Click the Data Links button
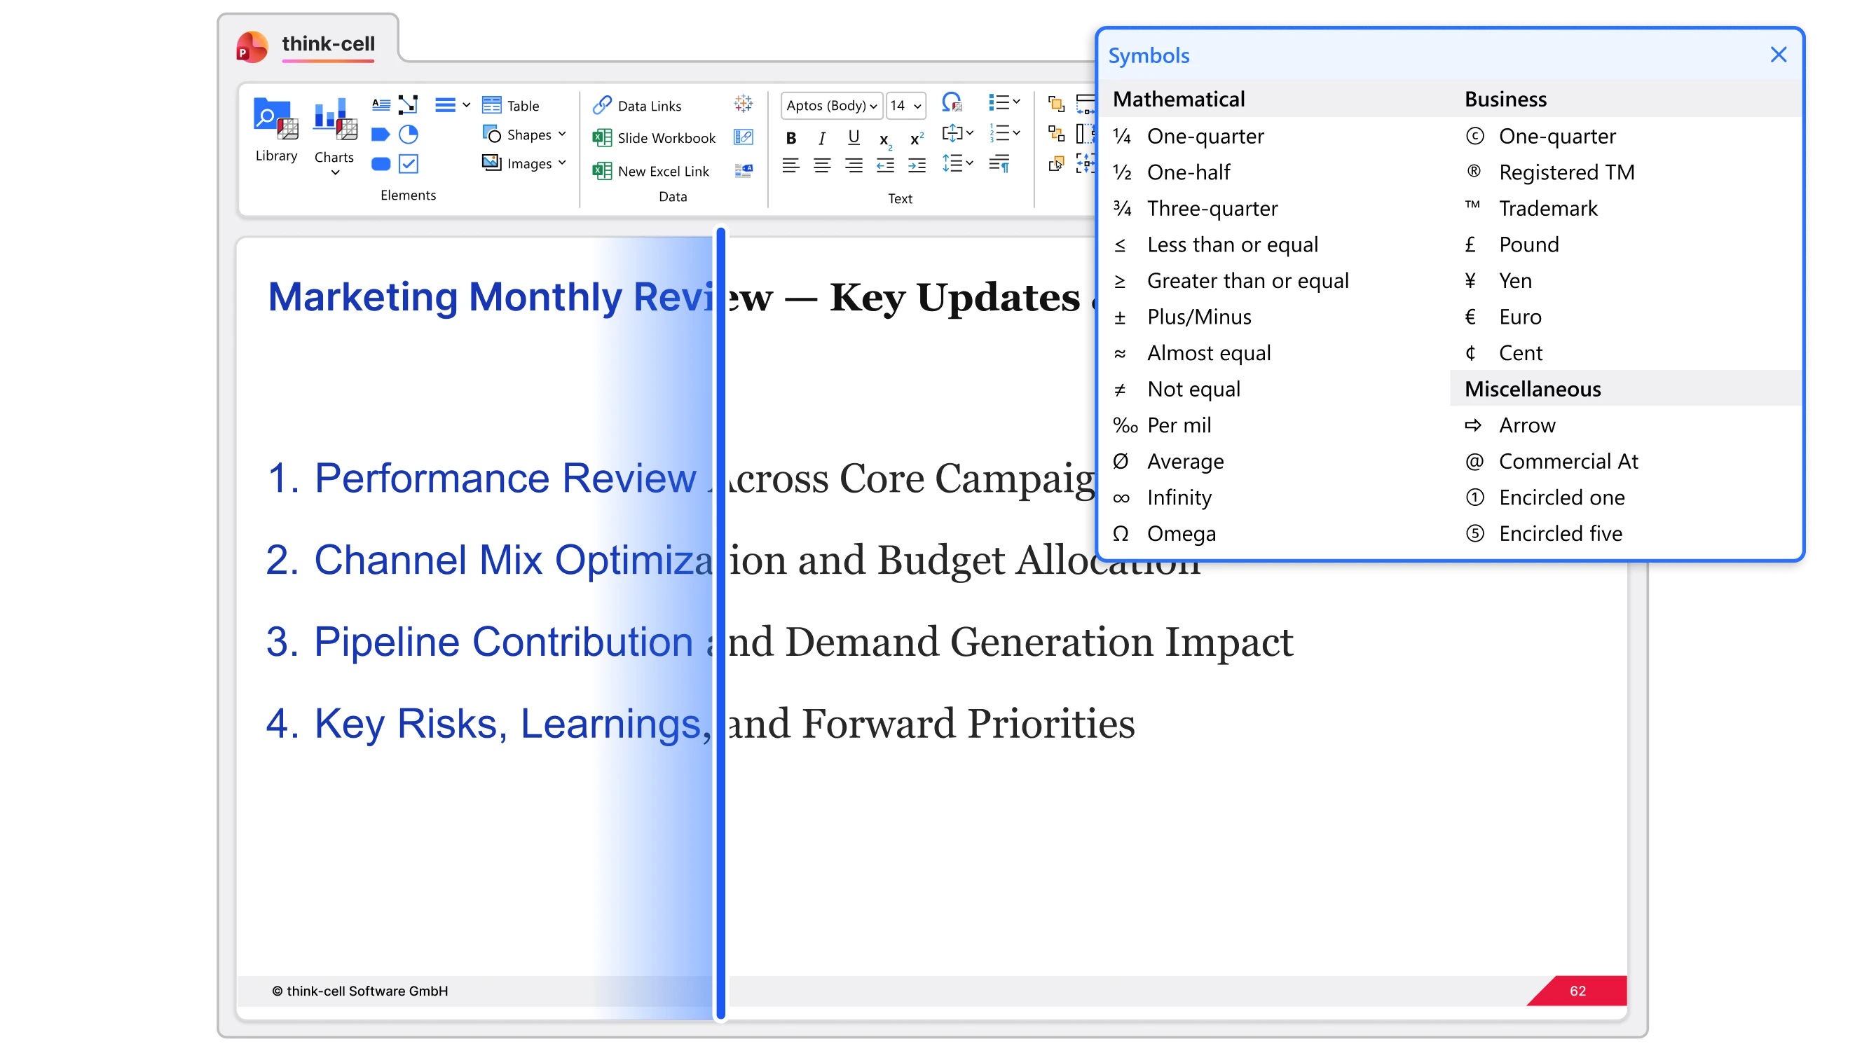Viewport: 1869px width, 1051px height. [x=637, y=105]
